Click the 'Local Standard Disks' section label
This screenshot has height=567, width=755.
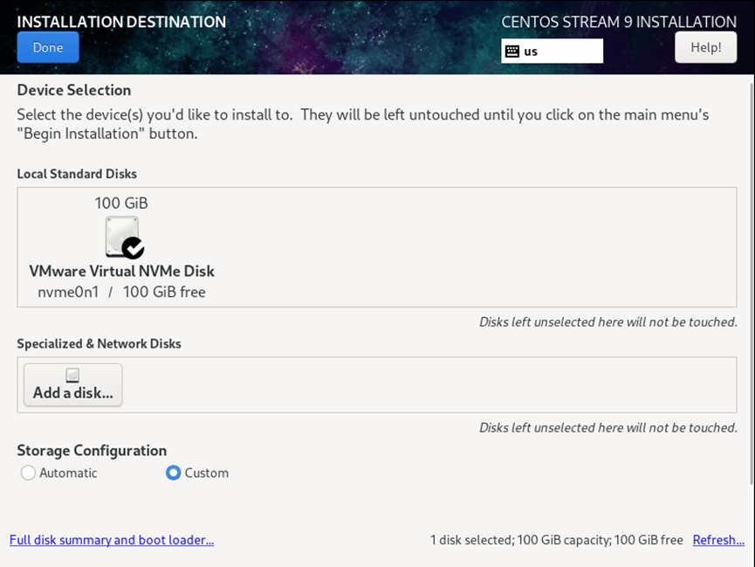point(77,174)
